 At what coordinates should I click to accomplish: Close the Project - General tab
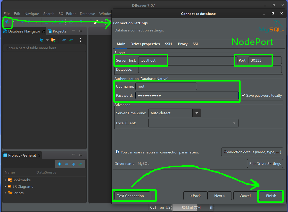[39, 155]
